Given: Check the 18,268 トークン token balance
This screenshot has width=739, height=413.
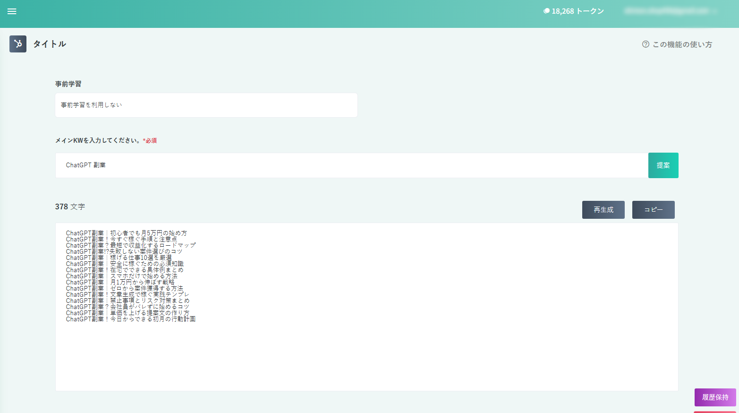Looking at the screenshot, I should pyautogui.click(x=574, y=11).
